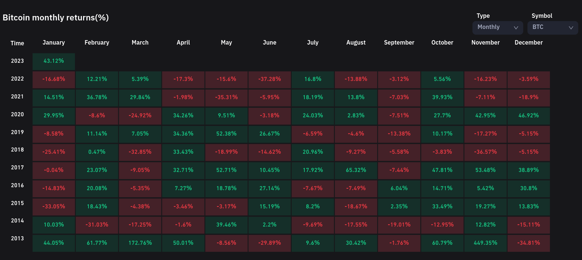Click the 39.93% October 2021 cell
Viewport: 582px width, 260px height.
pyautogui.click(x=442, y=98)
